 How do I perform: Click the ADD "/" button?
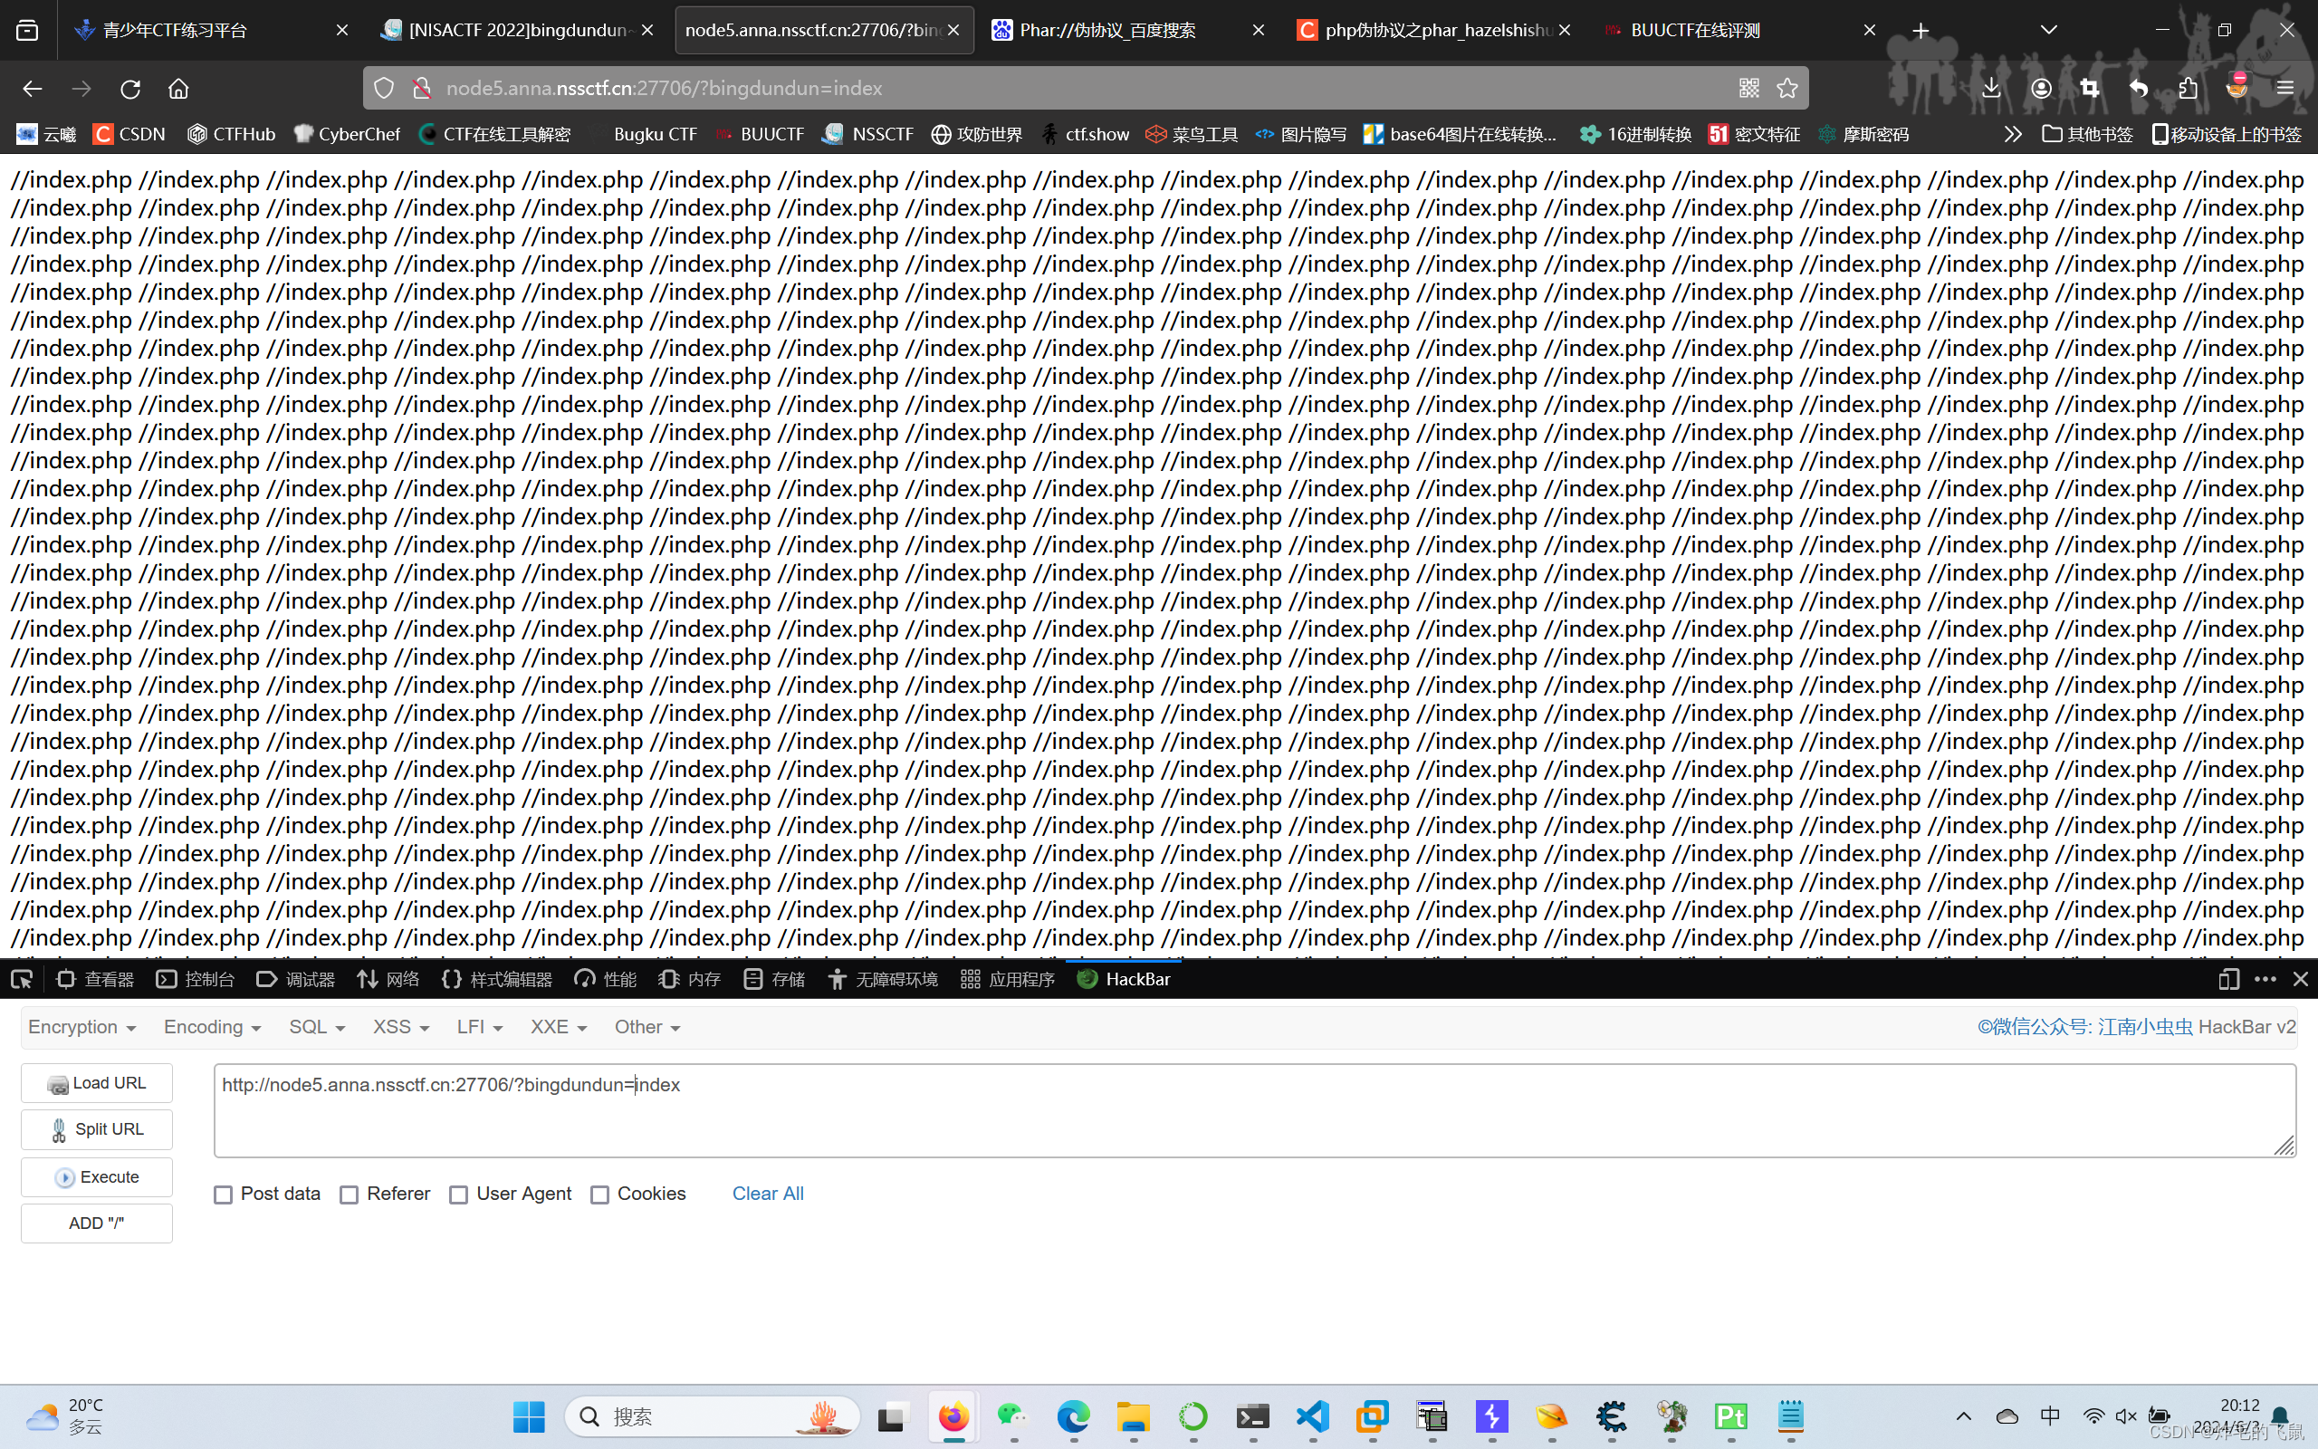tap(97, 1223)
